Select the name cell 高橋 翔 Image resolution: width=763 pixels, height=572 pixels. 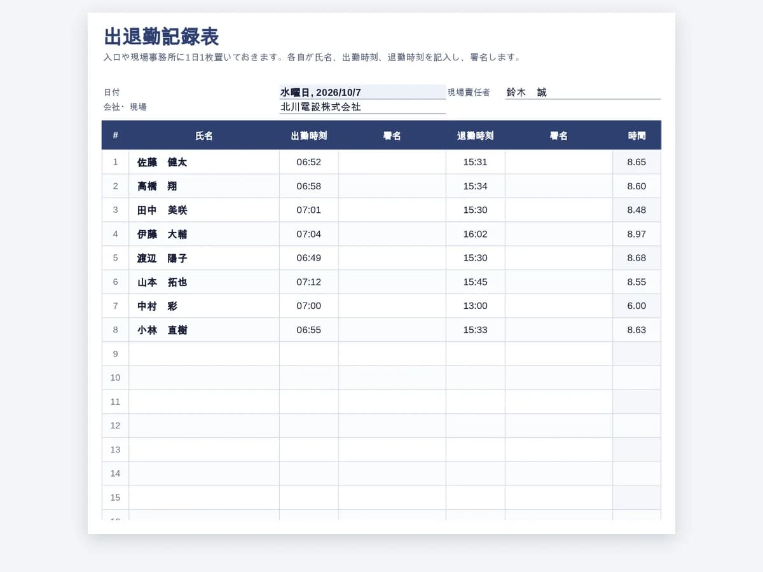coord(204,186)
